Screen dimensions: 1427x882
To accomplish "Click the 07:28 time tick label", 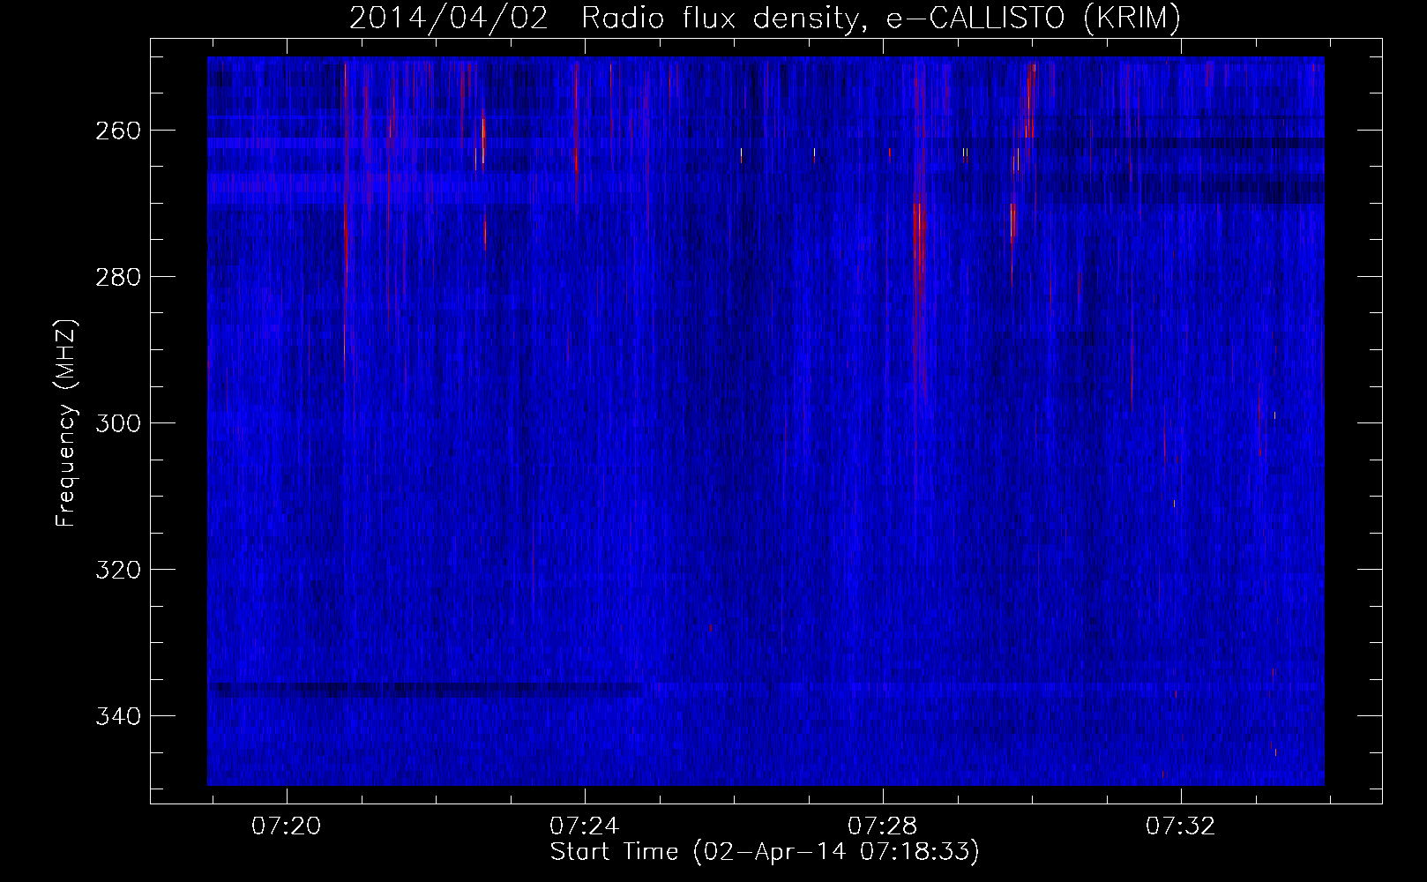I will click(883, 826).
